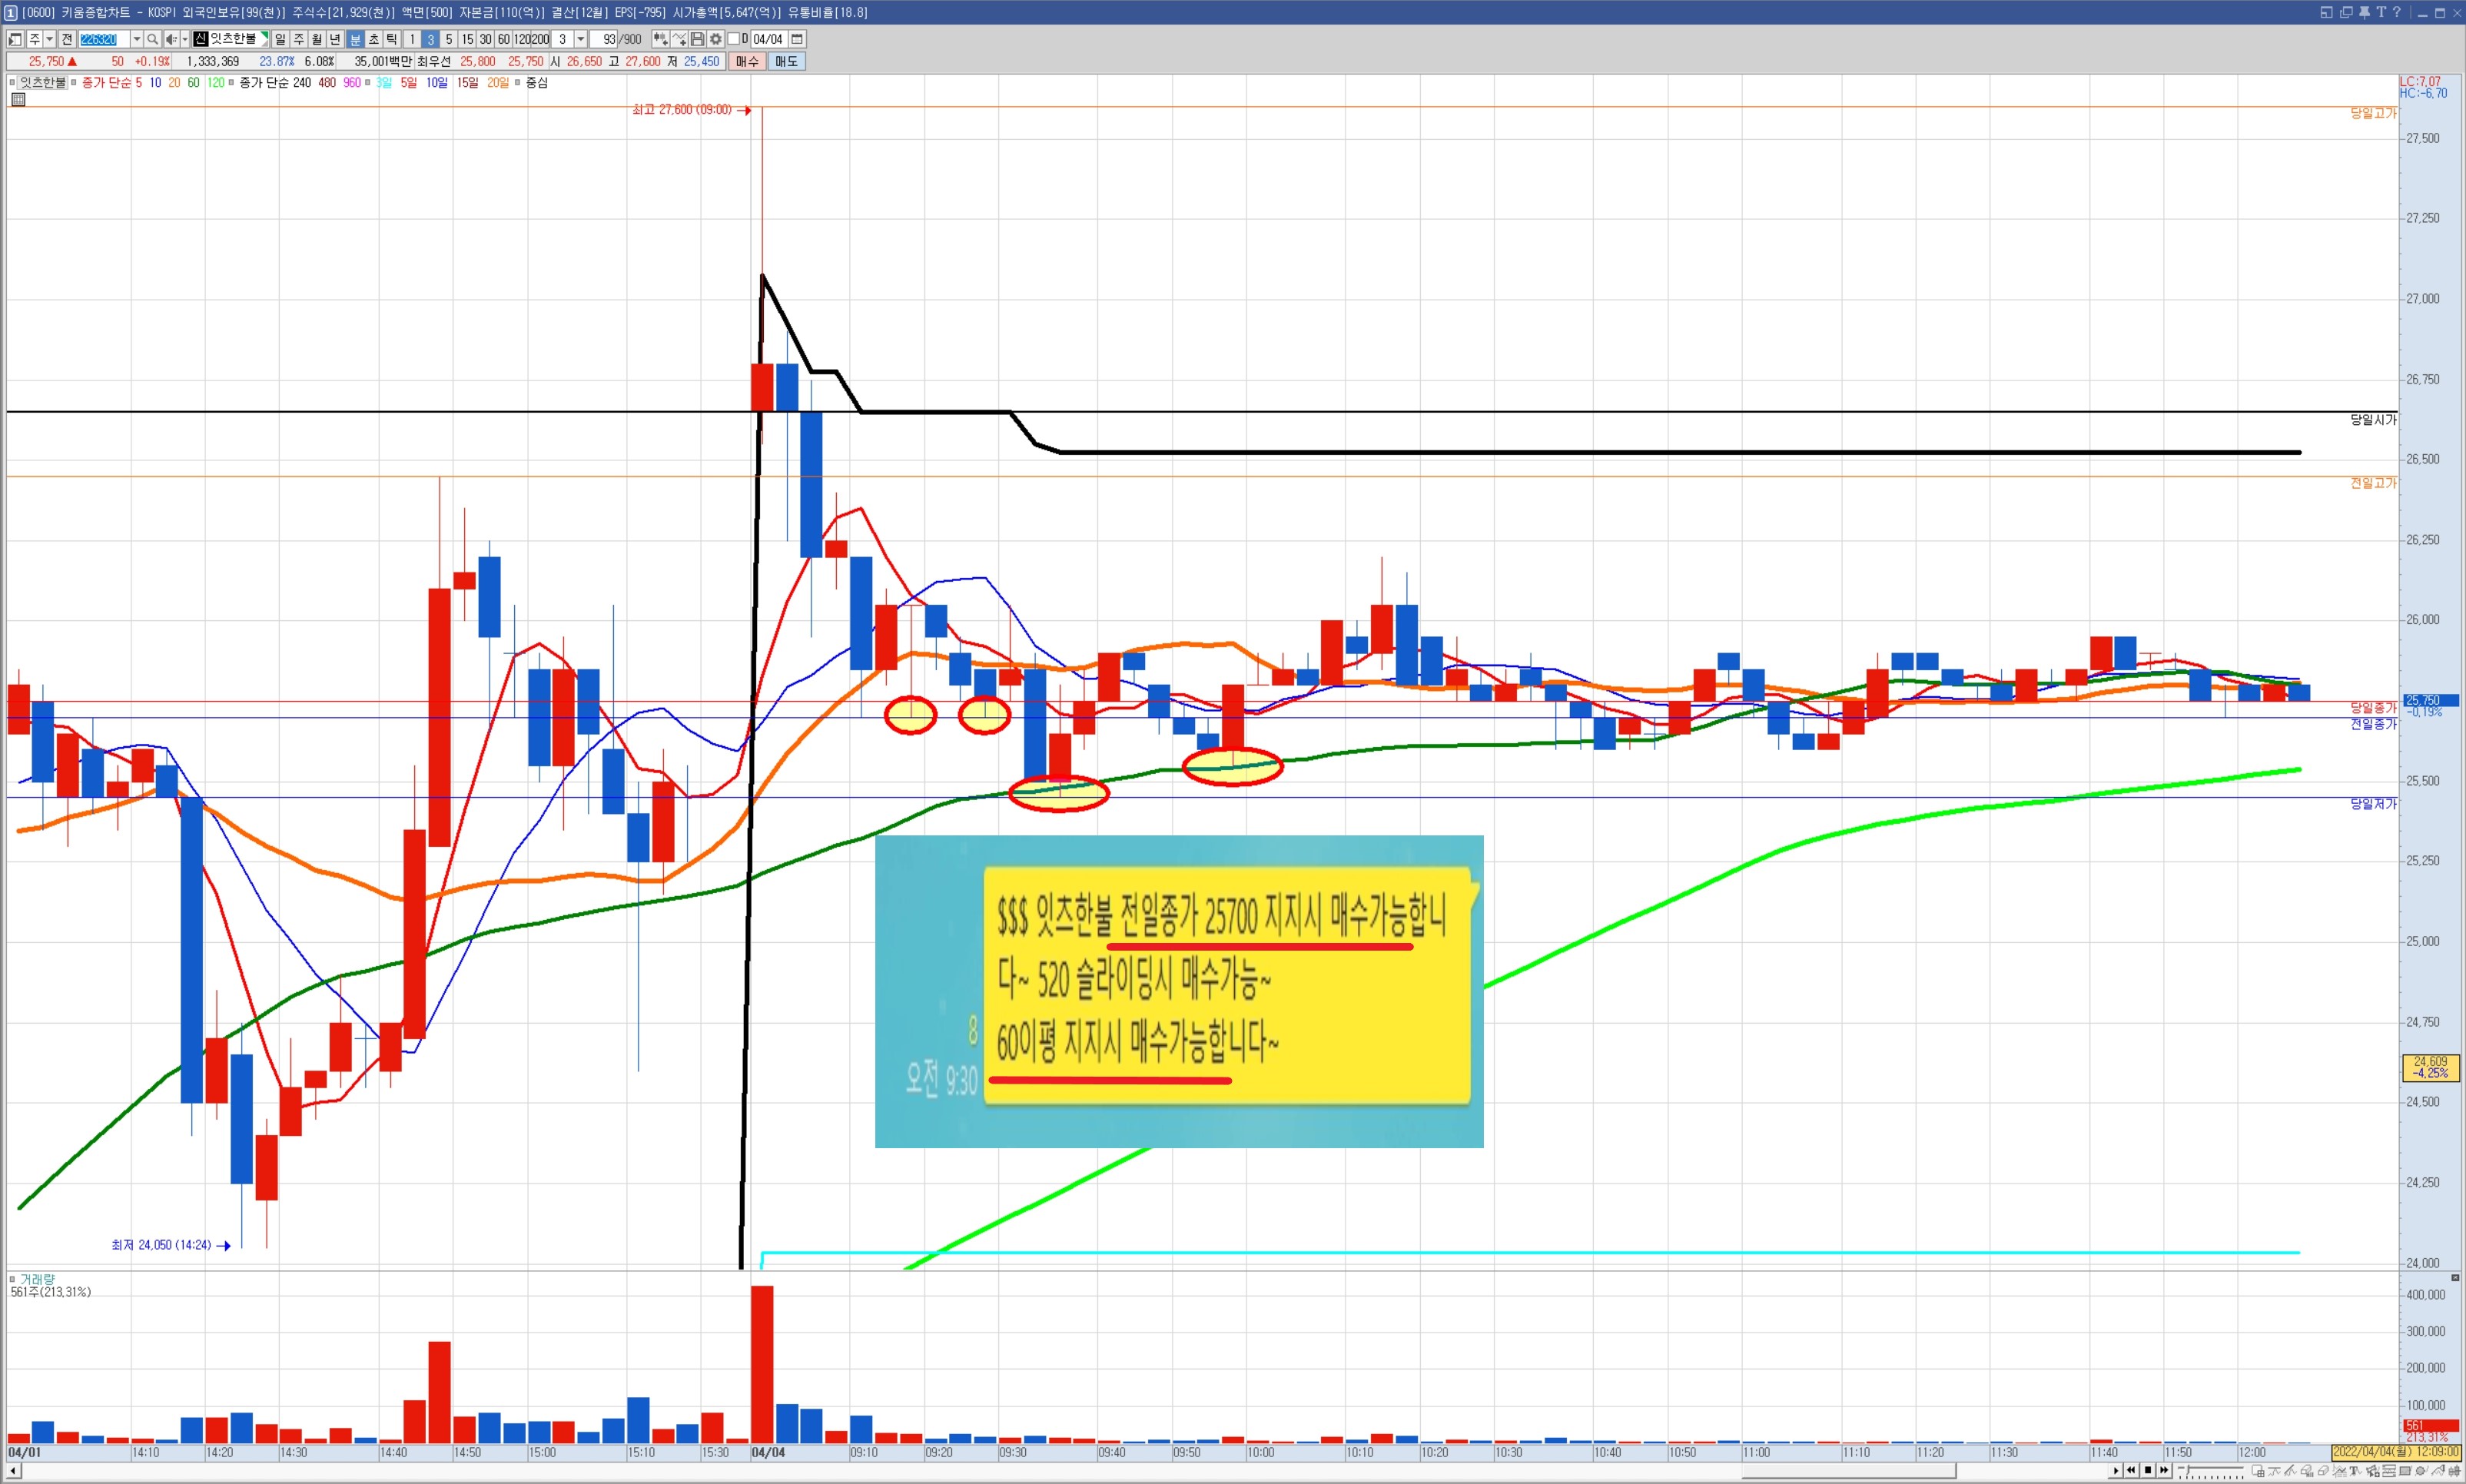Select the text tool in bottom toolbar
Image resolution: width=2466 pixels, height=1484 pixels.
[x=2354, y=1471]
